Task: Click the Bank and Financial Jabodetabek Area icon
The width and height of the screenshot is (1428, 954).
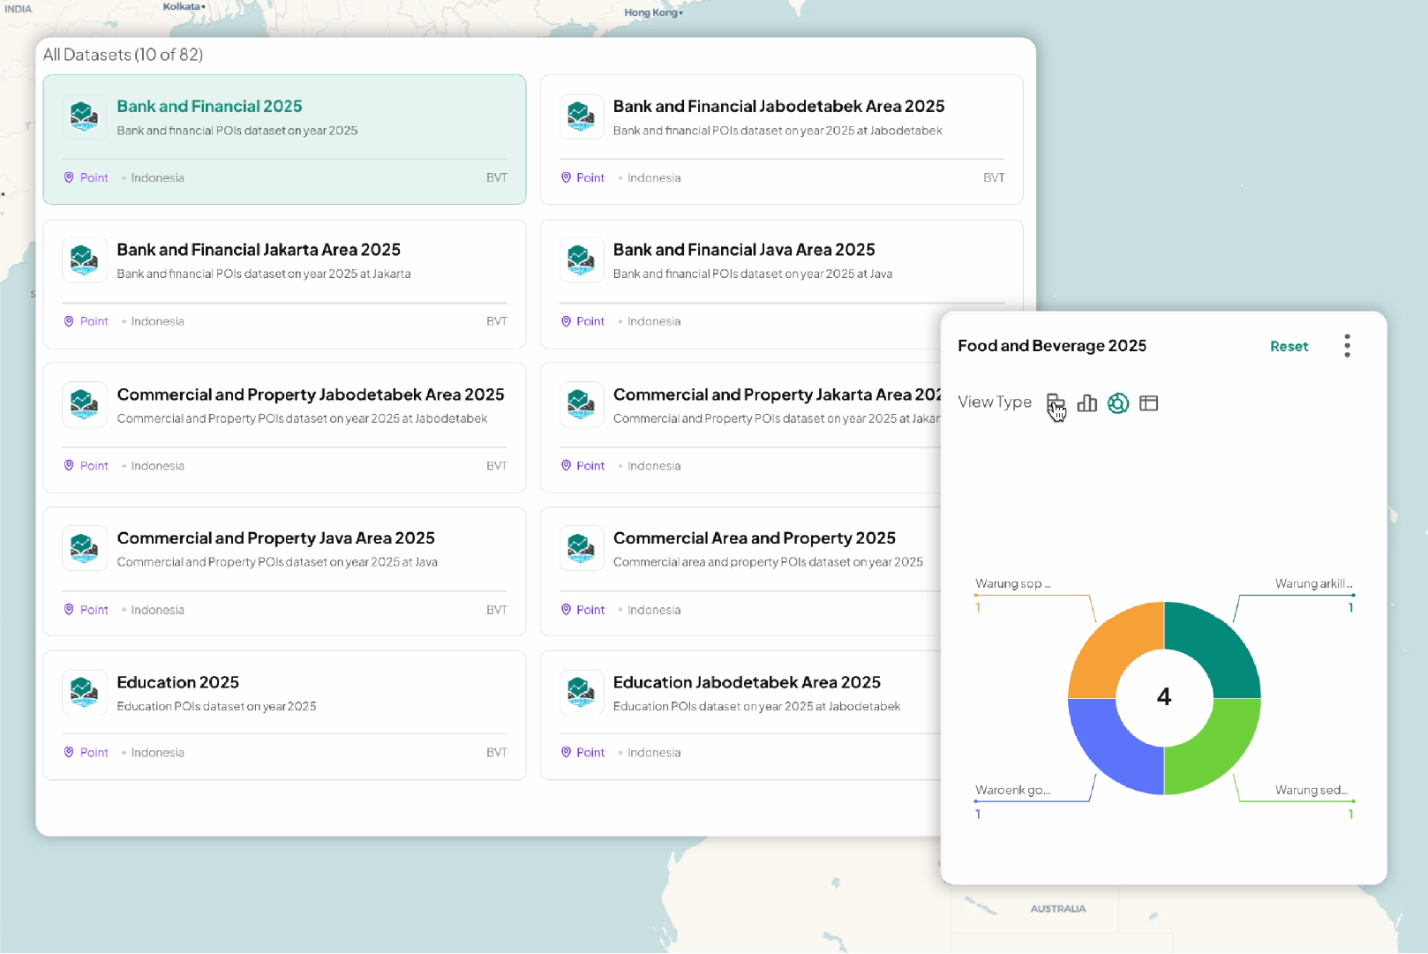Action: point(582,116)
